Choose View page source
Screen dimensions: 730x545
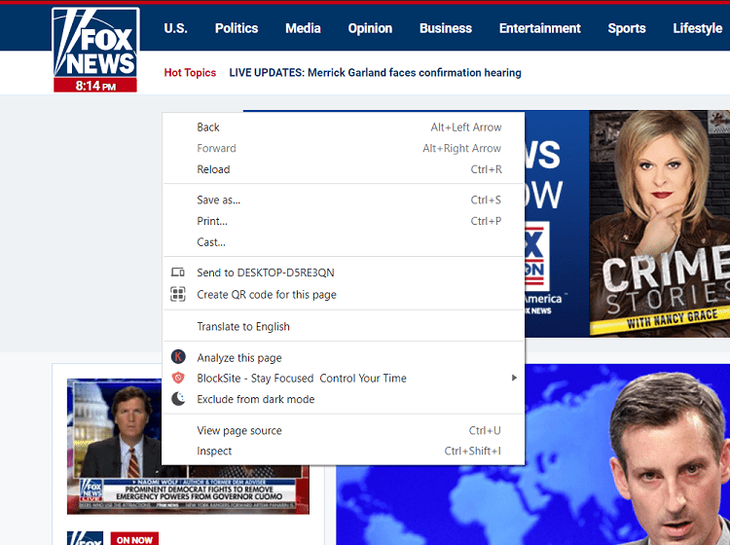click(344, 430)
